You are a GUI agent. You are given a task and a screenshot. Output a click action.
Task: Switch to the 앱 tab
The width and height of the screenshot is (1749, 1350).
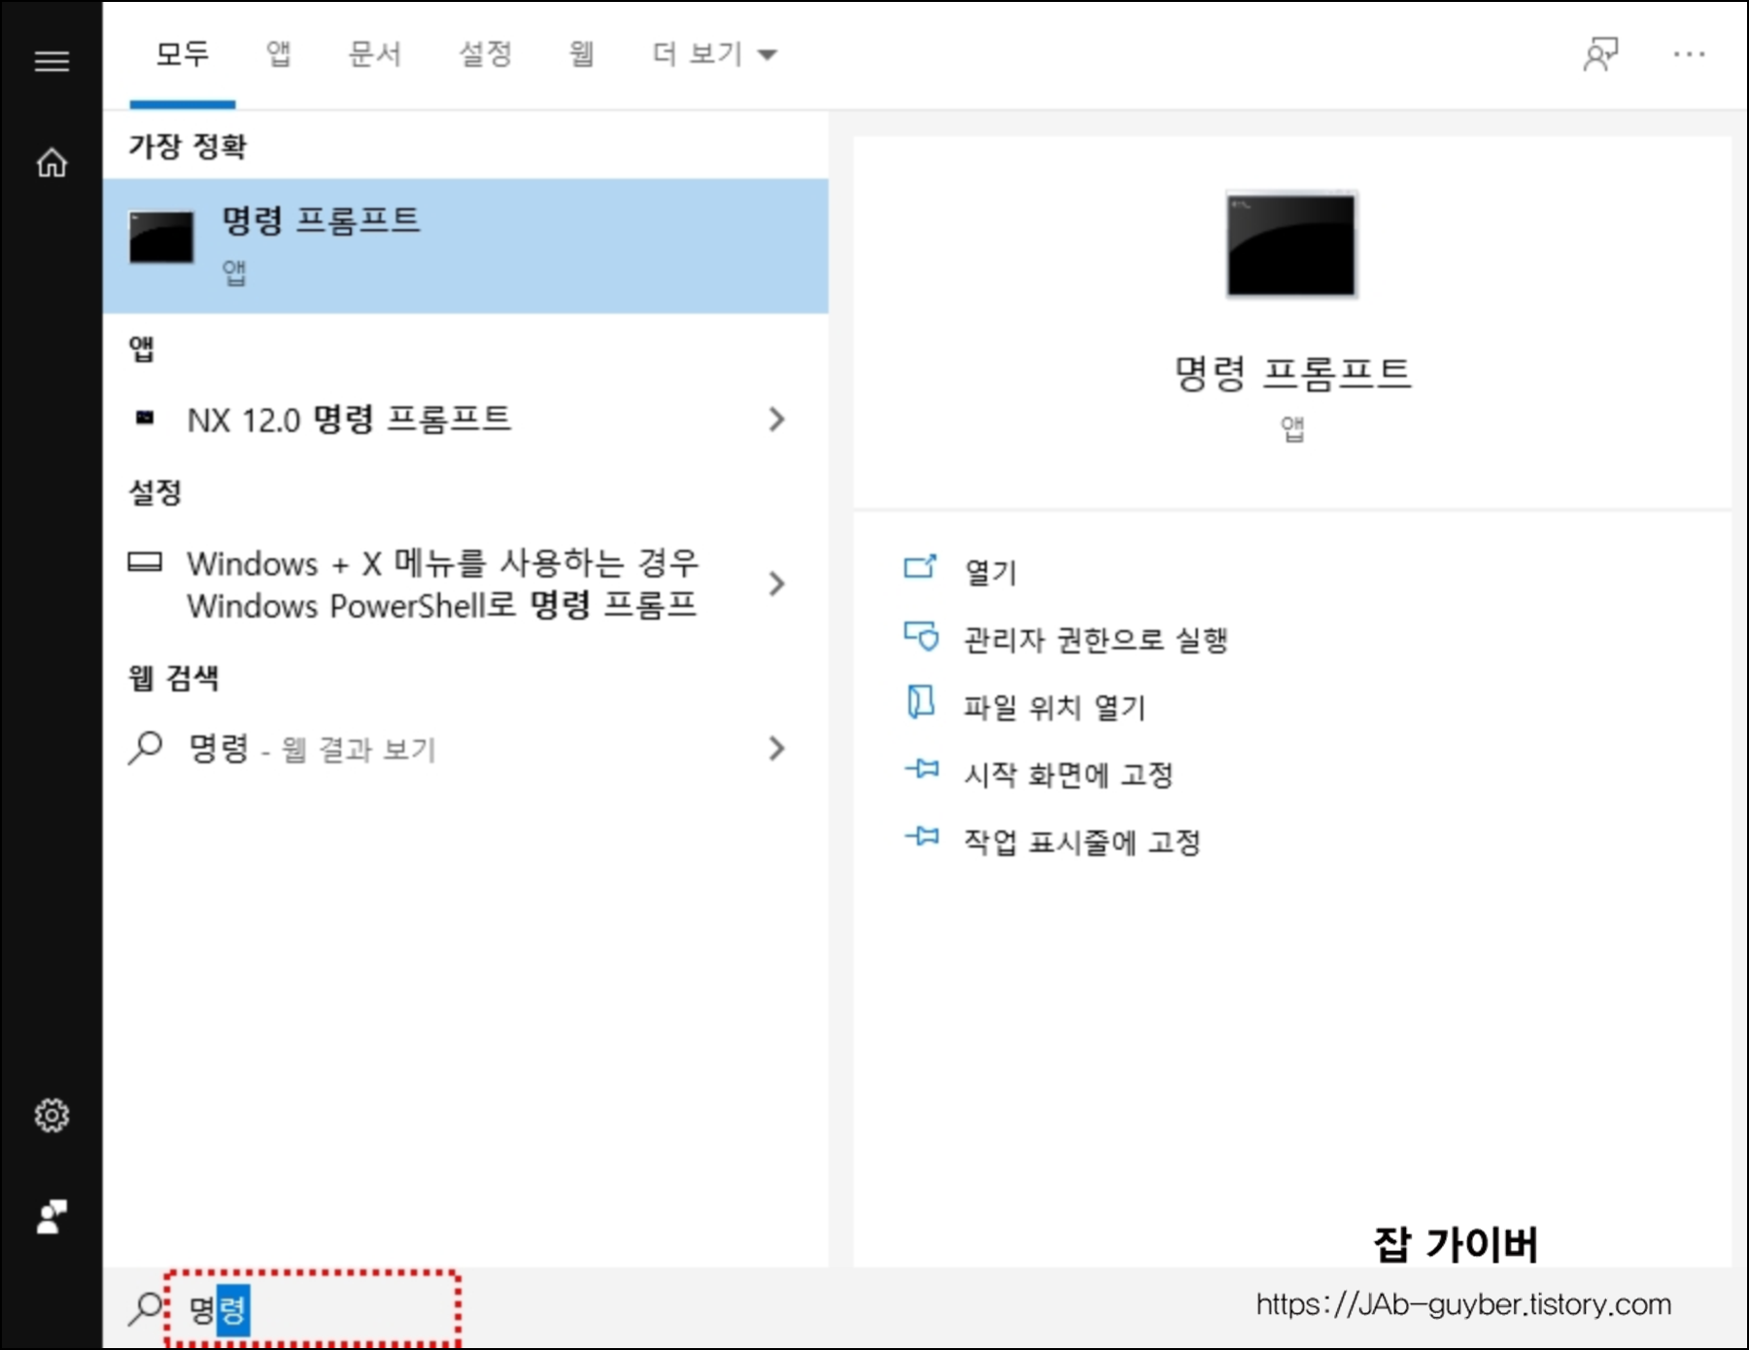click(x=279, y=54)
